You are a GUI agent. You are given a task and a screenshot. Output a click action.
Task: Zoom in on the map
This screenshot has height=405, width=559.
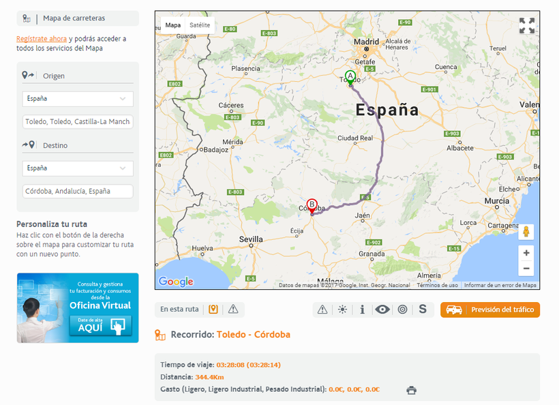pyautogui.click(x=526, y=253)
